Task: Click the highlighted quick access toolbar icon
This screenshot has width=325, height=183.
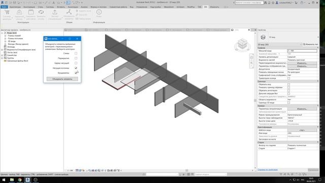Action: [68, 3]
